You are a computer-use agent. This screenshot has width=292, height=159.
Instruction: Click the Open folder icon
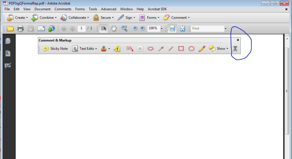(x=10, y=28)
